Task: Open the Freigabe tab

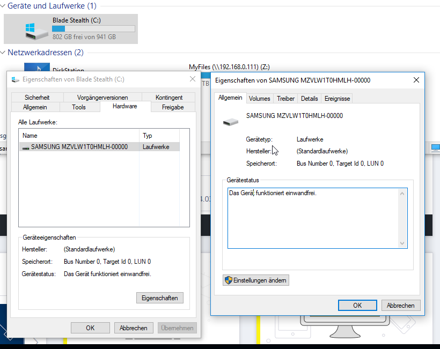Action: tap(173, 107)
